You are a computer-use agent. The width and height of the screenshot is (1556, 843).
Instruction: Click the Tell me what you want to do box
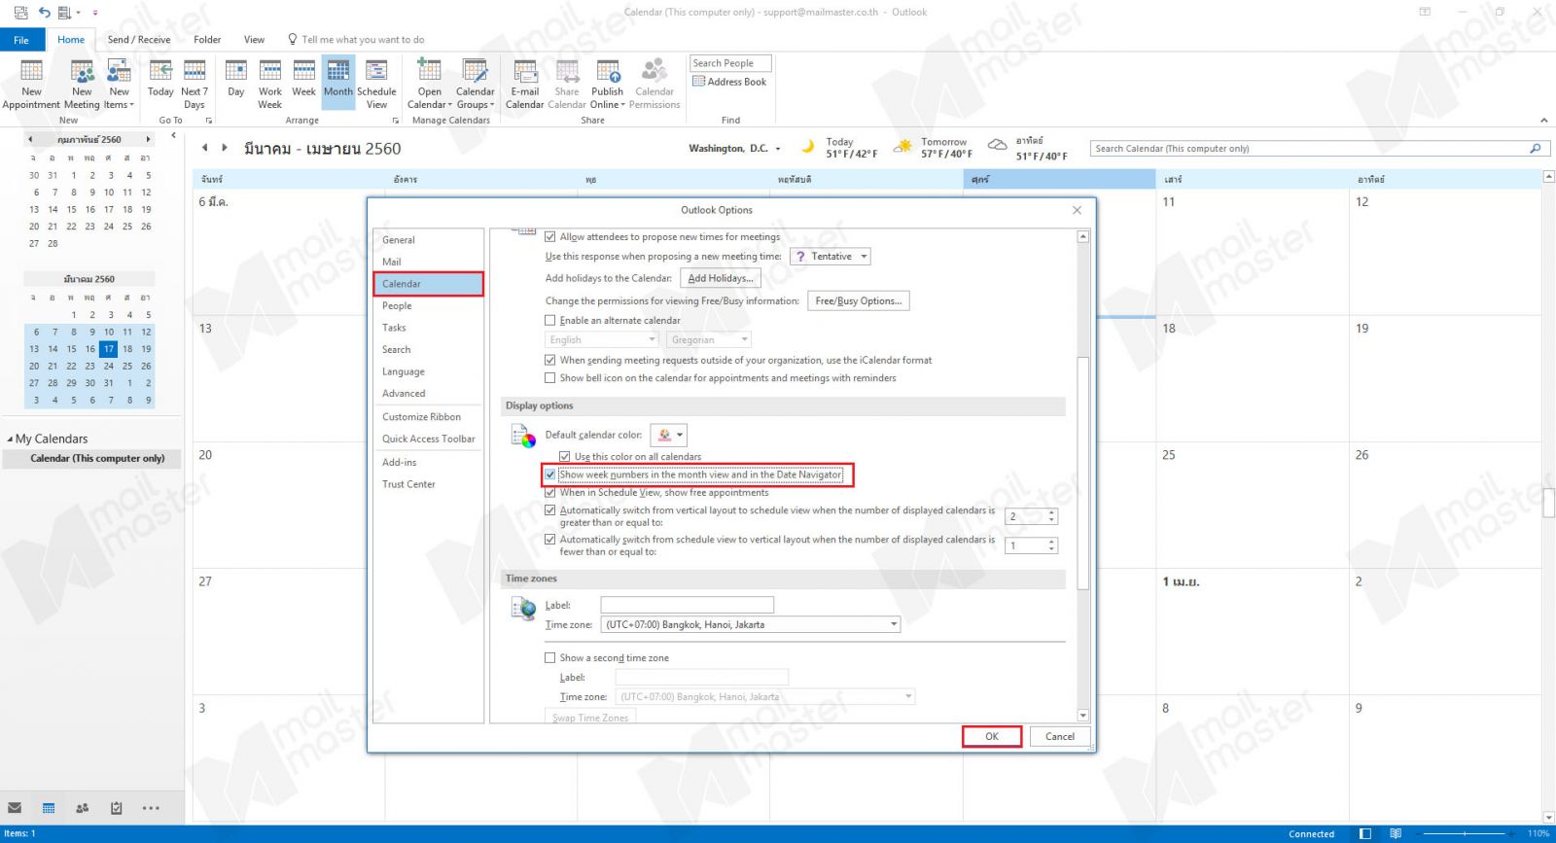tap(356, 40)
